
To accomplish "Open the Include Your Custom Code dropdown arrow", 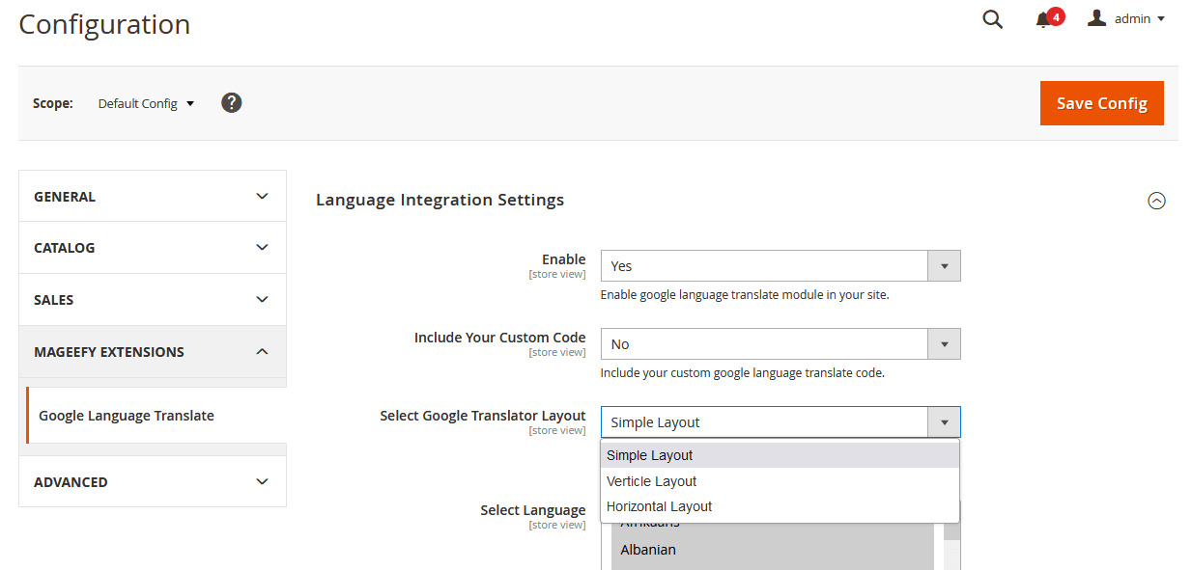I will point(944,343).
